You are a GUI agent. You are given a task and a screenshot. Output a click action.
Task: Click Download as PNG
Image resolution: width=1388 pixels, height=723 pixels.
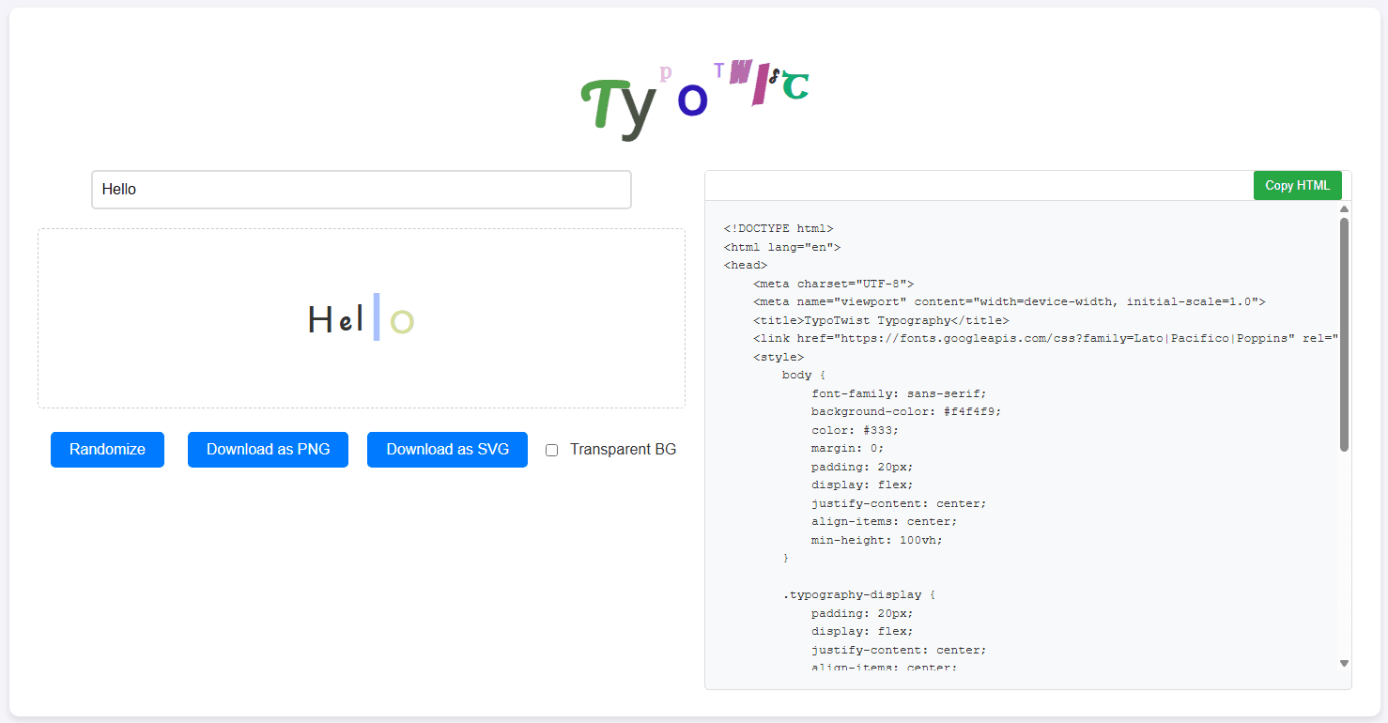(x=268, y=450)
